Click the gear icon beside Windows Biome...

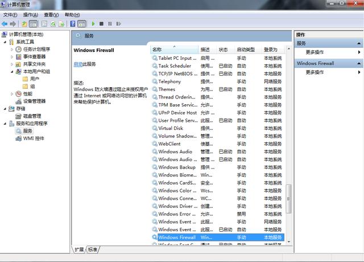[155, 175]
